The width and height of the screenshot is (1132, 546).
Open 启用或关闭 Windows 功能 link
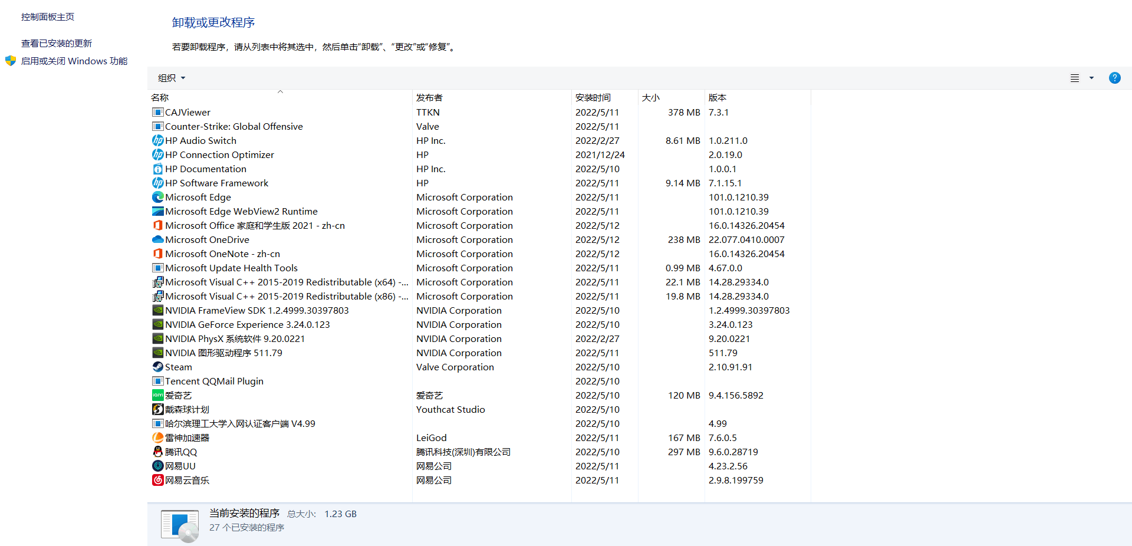[x=74, y=61]
